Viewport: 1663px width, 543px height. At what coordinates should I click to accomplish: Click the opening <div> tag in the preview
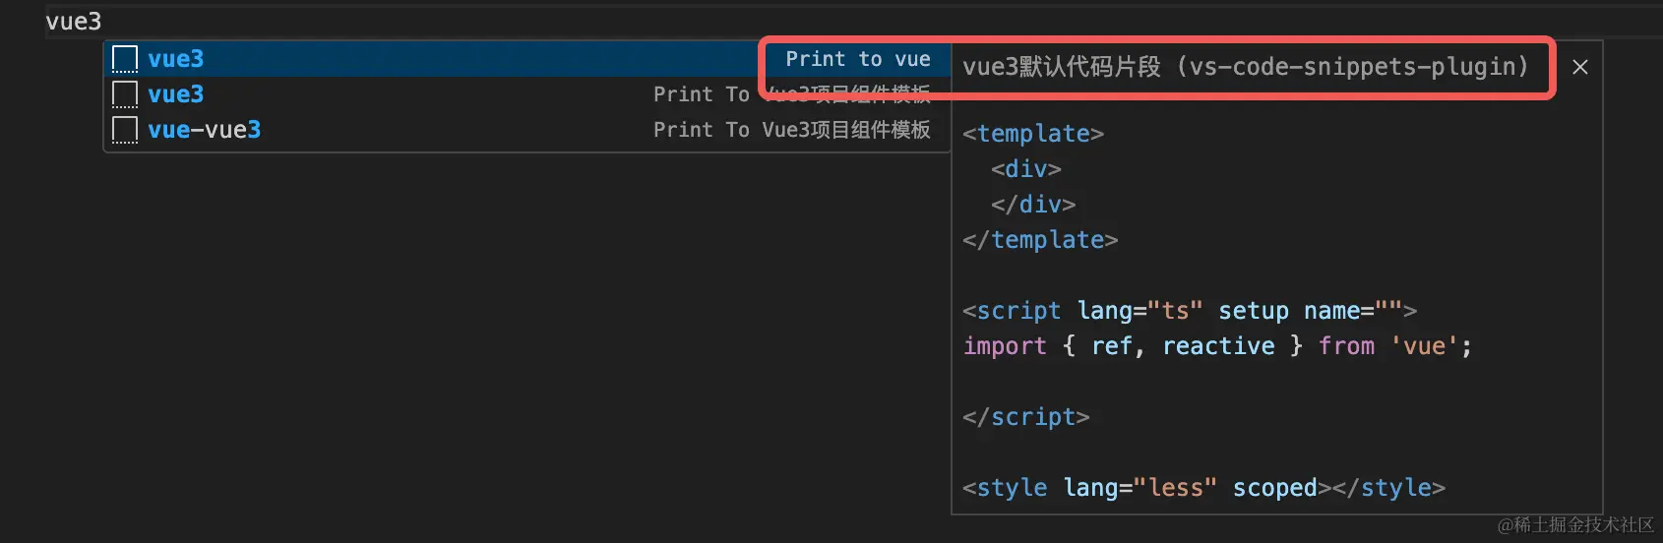[1026, 169]
